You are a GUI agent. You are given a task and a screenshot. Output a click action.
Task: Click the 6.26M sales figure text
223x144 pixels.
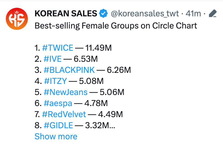coord(119,70)
